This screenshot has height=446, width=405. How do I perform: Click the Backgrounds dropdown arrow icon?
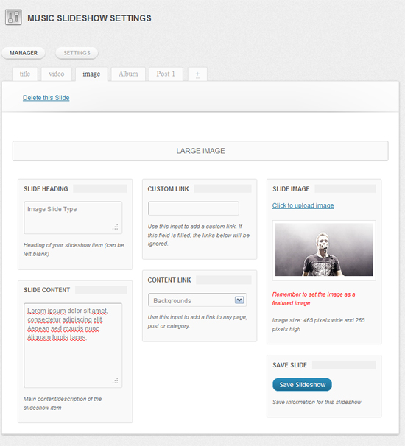coord(239,300)
